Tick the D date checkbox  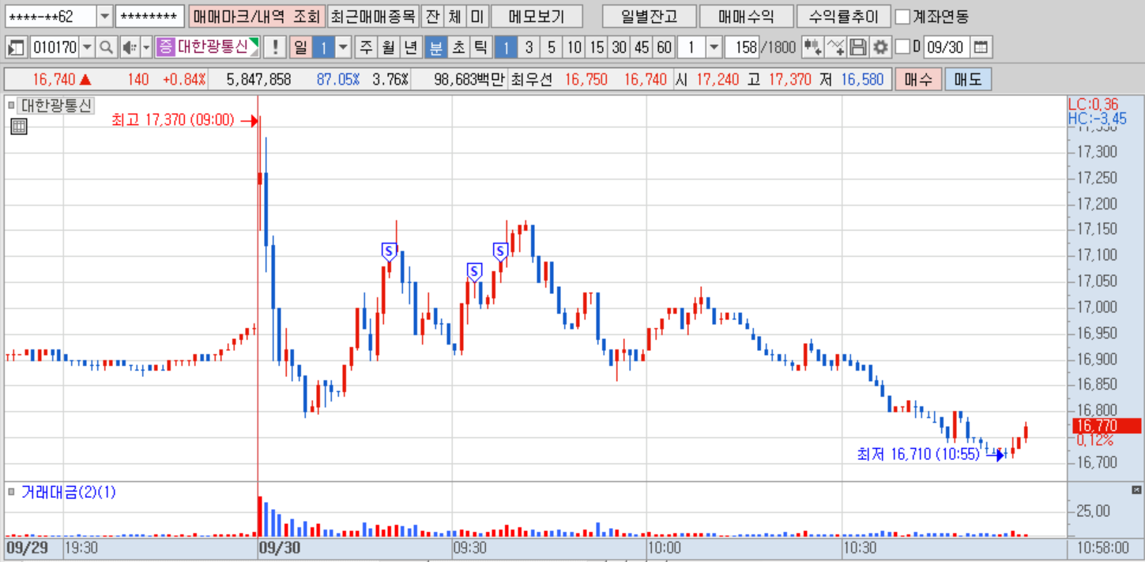pos(902,47)
